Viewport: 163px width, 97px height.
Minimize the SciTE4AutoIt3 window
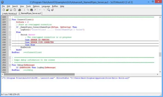coord(148,2)
